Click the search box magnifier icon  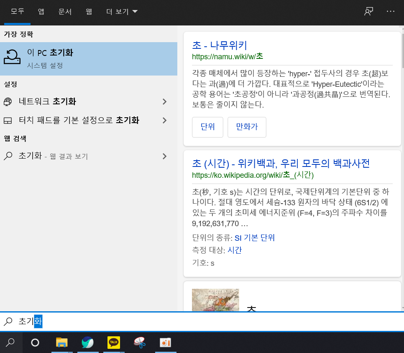tap(8, 321)
